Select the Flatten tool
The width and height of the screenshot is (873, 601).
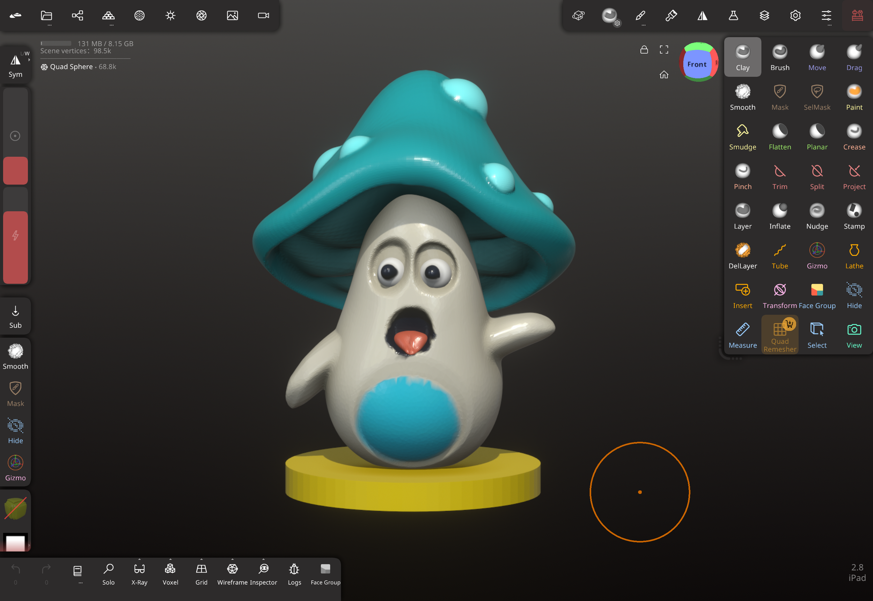point(779,137)
